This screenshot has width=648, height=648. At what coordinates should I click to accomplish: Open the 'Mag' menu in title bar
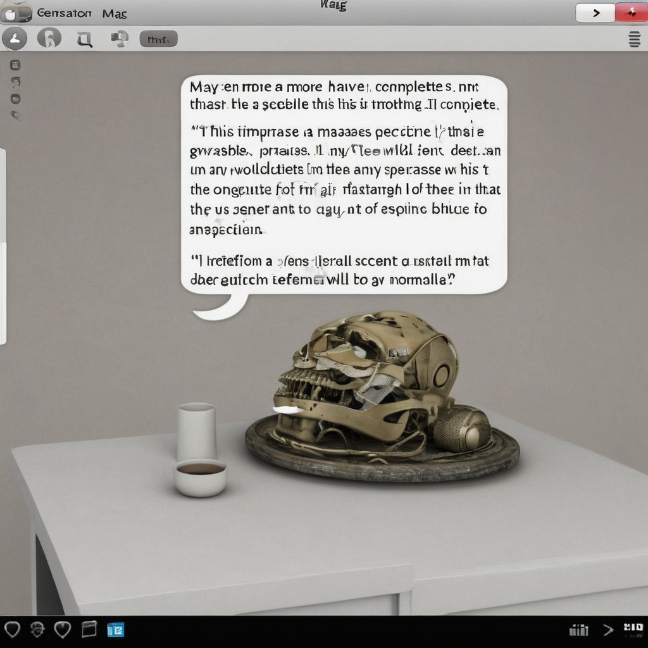pos(115,13)
